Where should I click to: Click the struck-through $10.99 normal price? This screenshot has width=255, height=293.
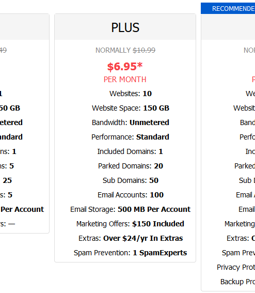click(x=144, y=50)
